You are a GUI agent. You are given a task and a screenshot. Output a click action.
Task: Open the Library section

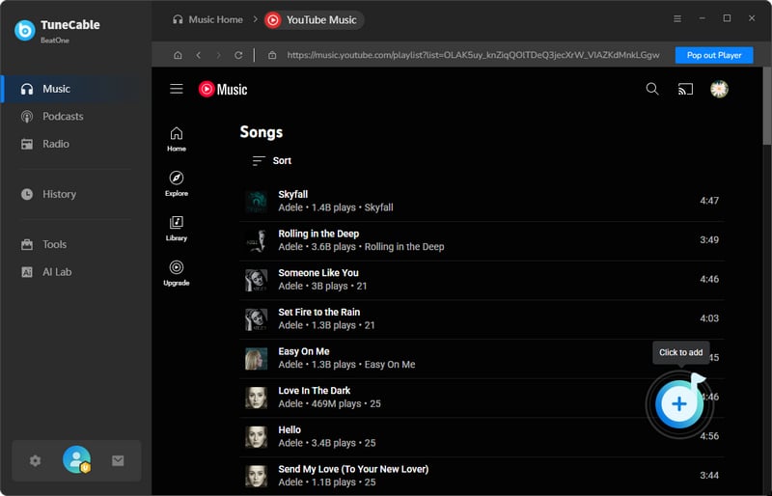(x=177, y=229)
